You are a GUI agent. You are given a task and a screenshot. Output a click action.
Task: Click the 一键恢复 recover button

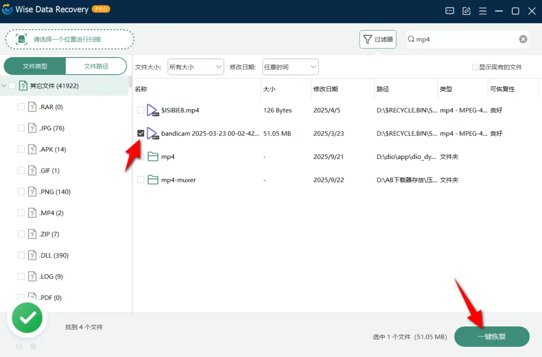tap(491, 336)
